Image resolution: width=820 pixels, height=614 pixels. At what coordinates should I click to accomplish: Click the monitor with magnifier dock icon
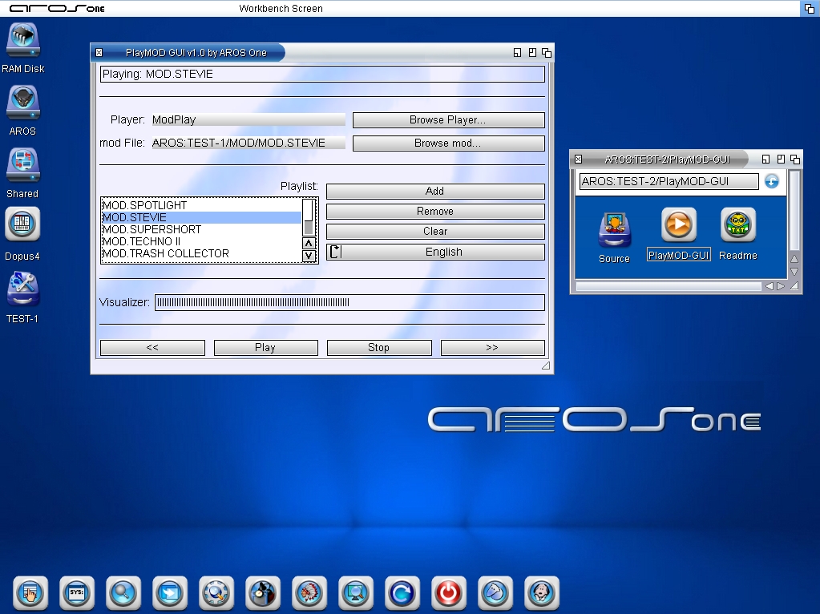[356, 593]
